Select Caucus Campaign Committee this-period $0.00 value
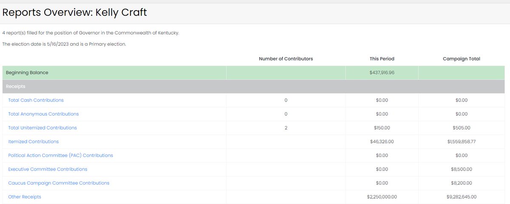The width and height of the screenshot is (510, 204). [x=382, y=183]
